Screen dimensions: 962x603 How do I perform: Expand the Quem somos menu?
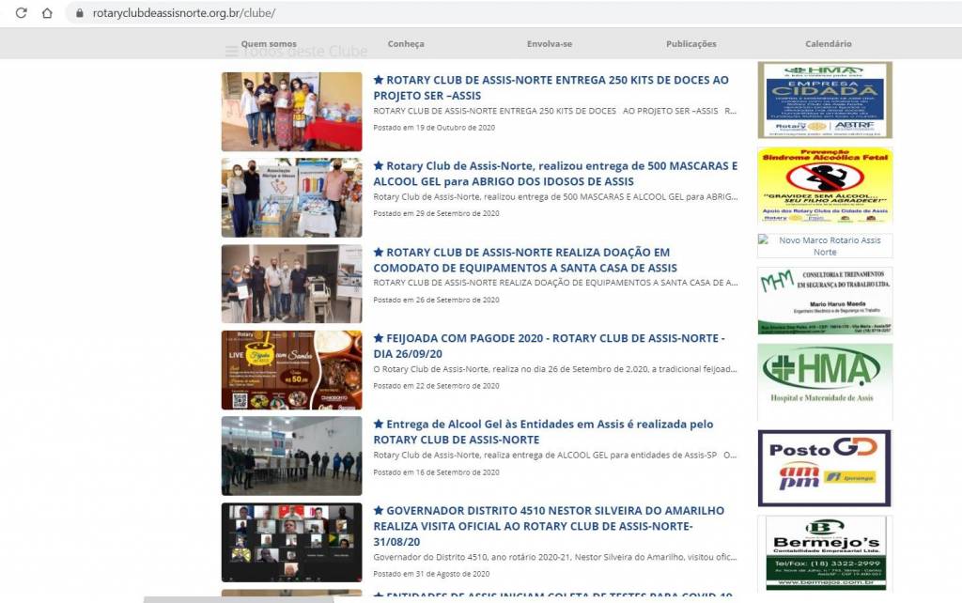(x=269, y=44)
